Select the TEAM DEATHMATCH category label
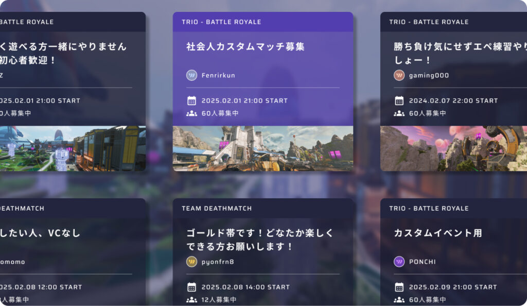 pyautogui.click(x=216, y=208)
